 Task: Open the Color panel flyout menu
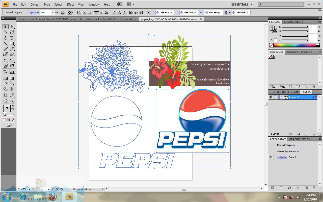click(x=319, y=22)
